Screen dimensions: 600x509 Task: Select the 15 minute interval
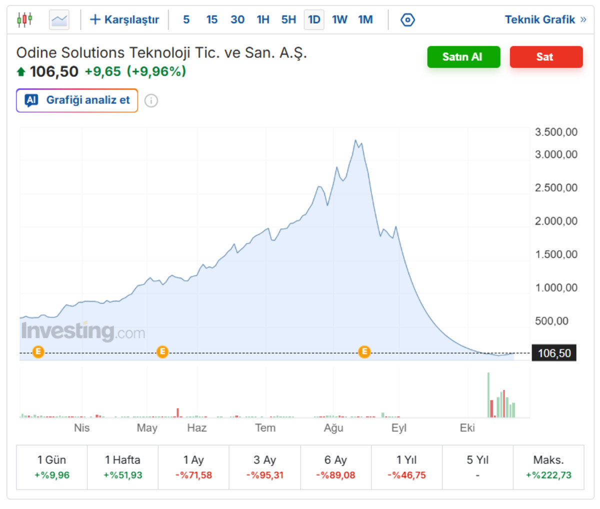pos(212,19)
